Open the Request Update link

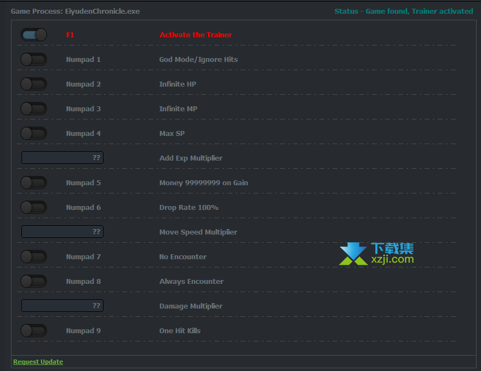(x=38, y=362)
